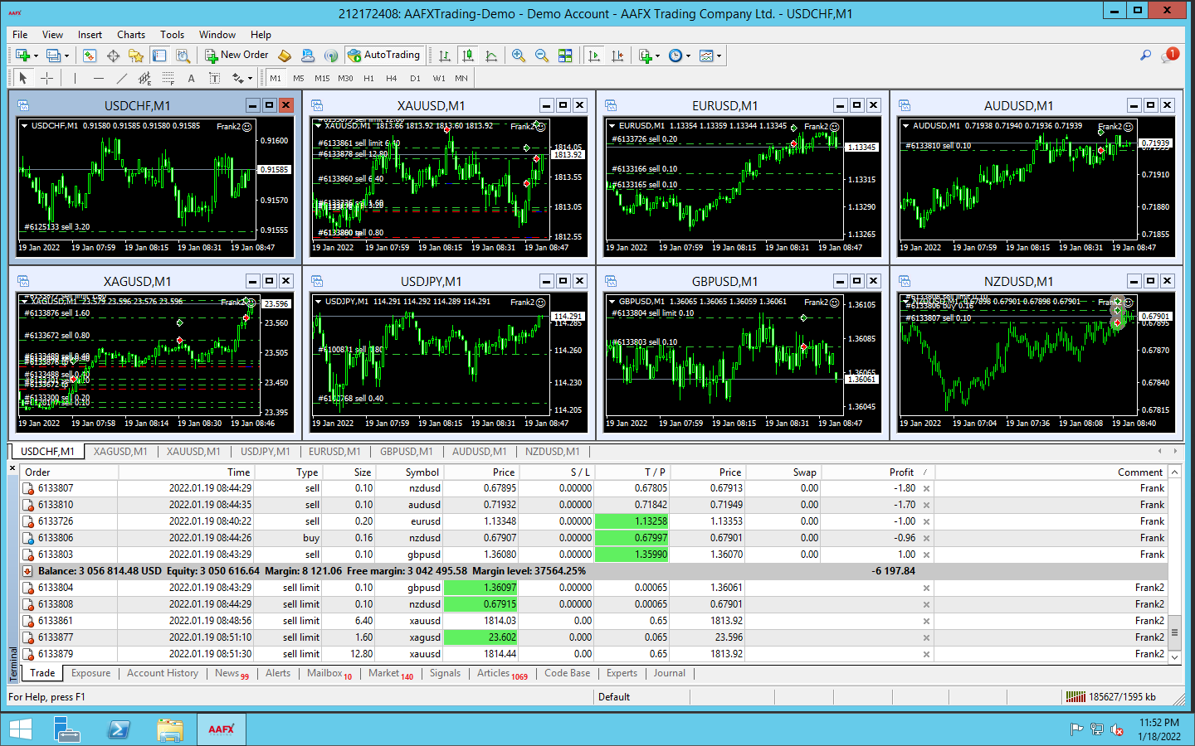
Task: Expand the Arrows objects dropdown arrow
Action: click(251, 78)
